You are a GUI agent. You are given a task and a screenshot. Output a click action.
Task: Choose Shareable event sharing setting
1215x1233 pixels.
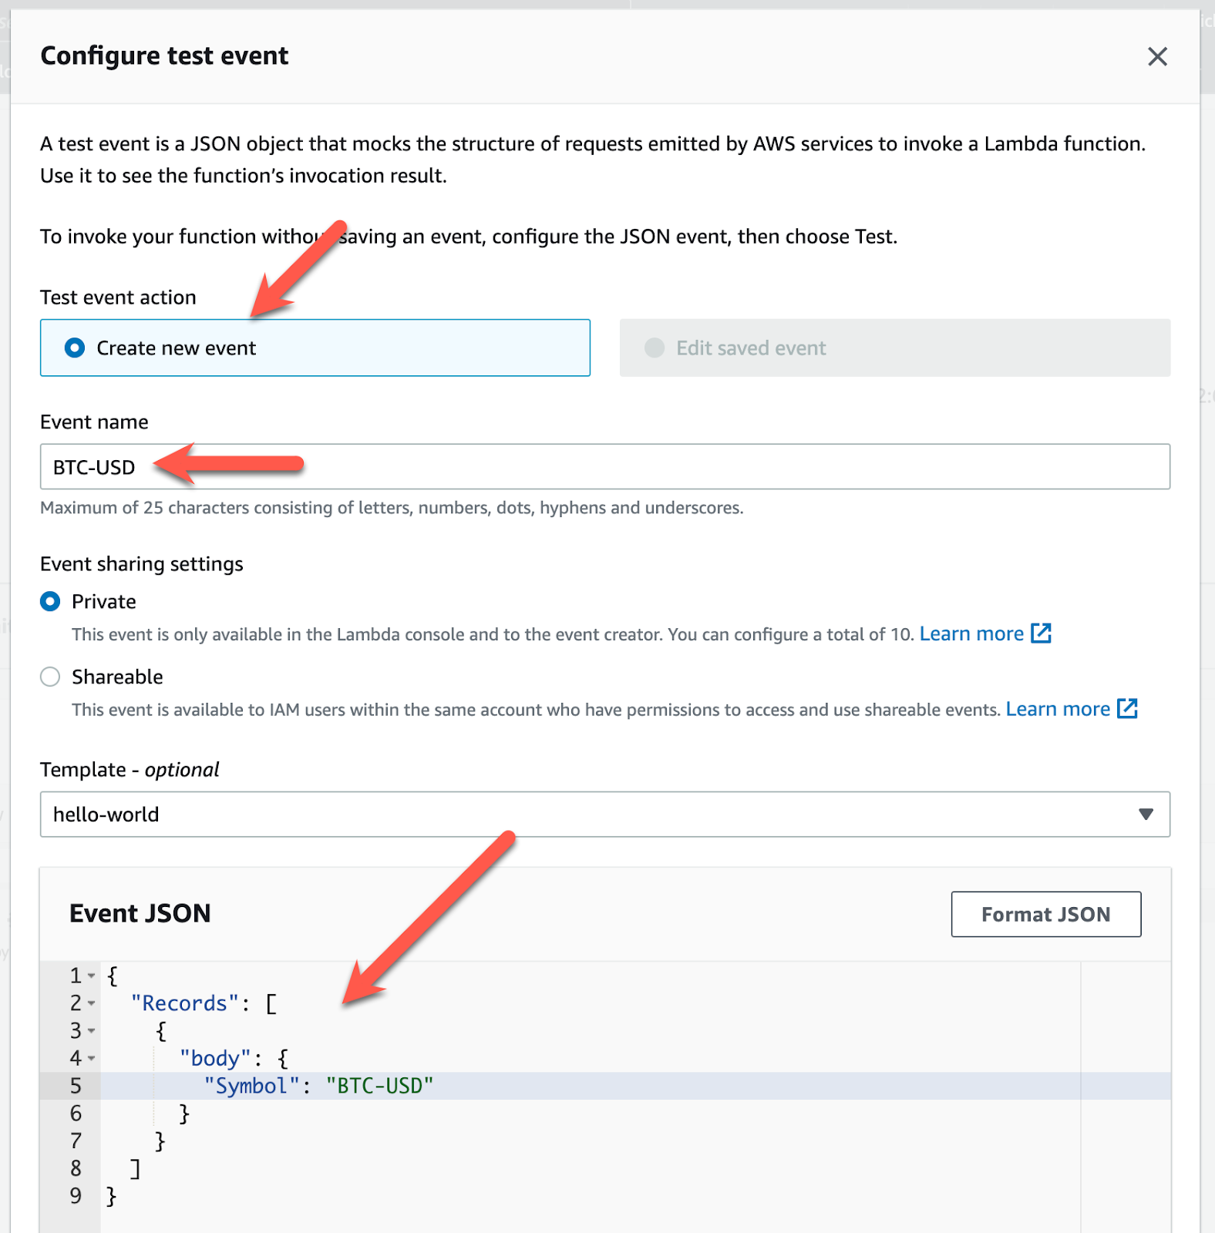[50, 677]
